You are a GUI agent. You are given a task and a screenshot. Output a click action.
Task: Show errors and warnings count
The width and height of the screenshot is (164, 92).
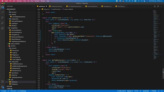coord(13,91)
